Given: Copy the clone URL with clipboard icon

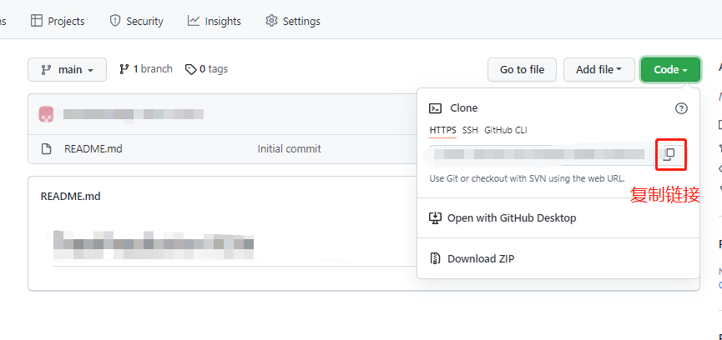Looking at the screenshot, I should pyautogui.click(x=669, y=154).
